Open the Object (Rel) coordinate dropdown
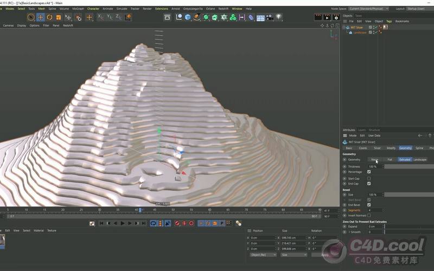Image resolution: width=434 pixels, height=271 pixels. click(263, 255)
